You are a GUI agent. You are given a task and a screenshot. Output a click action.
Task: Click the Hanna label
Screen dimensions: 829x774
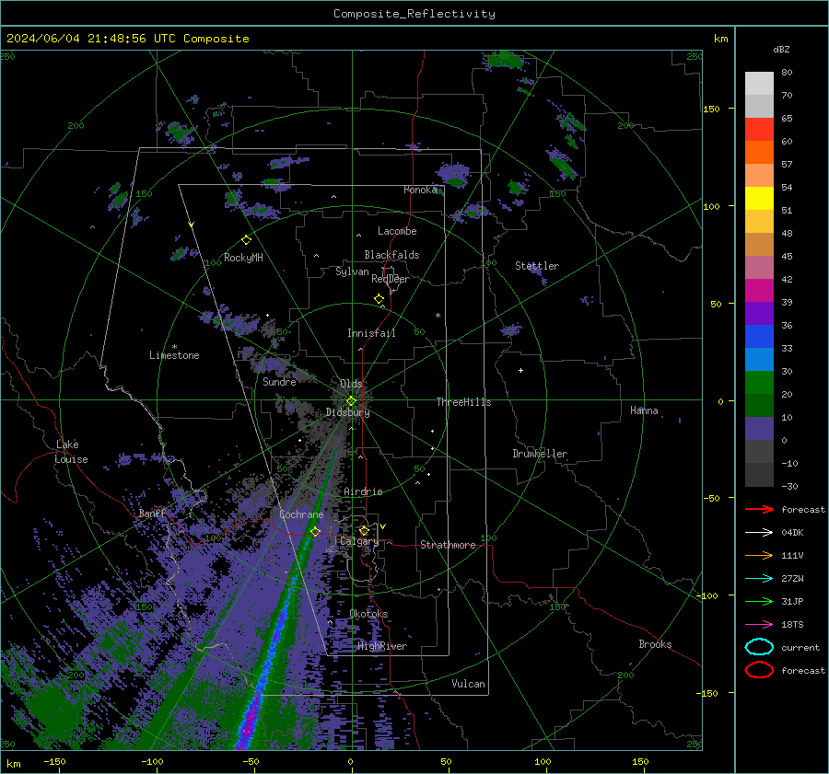(644, 410)
